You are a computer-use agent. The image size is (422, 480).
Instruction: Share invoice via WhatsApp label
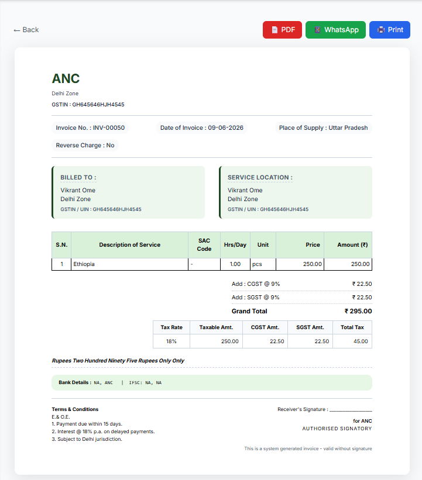point(341,30)
